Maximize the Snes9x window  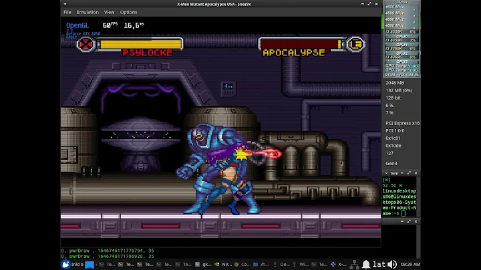coord(369,4)
